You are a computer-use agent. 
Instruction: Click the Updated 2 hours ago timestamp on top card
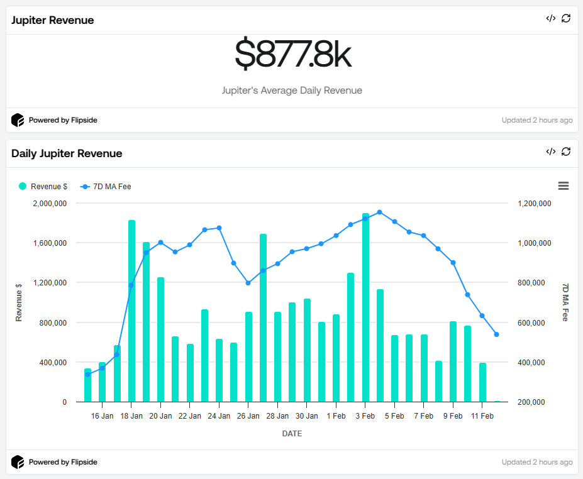[538, 119]
